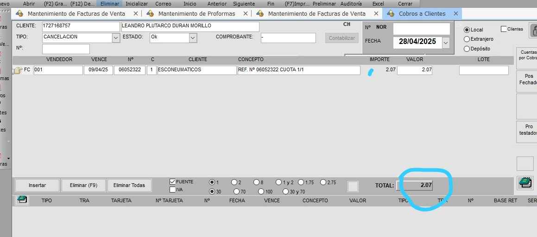Click the printer icon left of TIPO header
This screenshot has width=537, height=237.
(x=22, y=200)
